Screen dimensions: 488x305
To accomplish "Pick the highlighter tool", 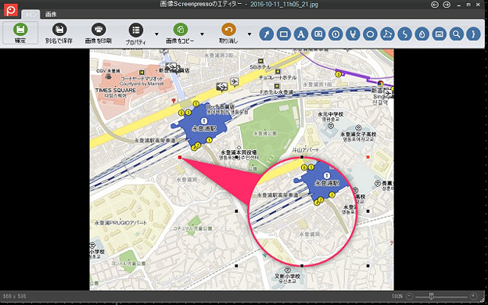I will 353,34.
